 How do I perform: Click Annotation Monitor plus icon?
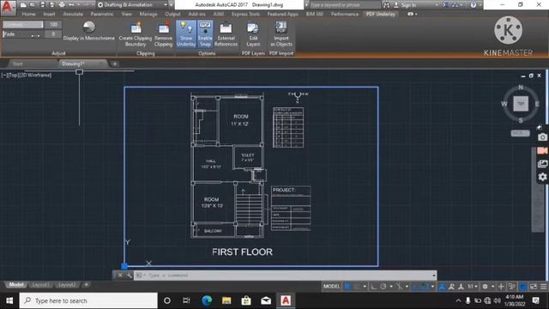[501, 286]
